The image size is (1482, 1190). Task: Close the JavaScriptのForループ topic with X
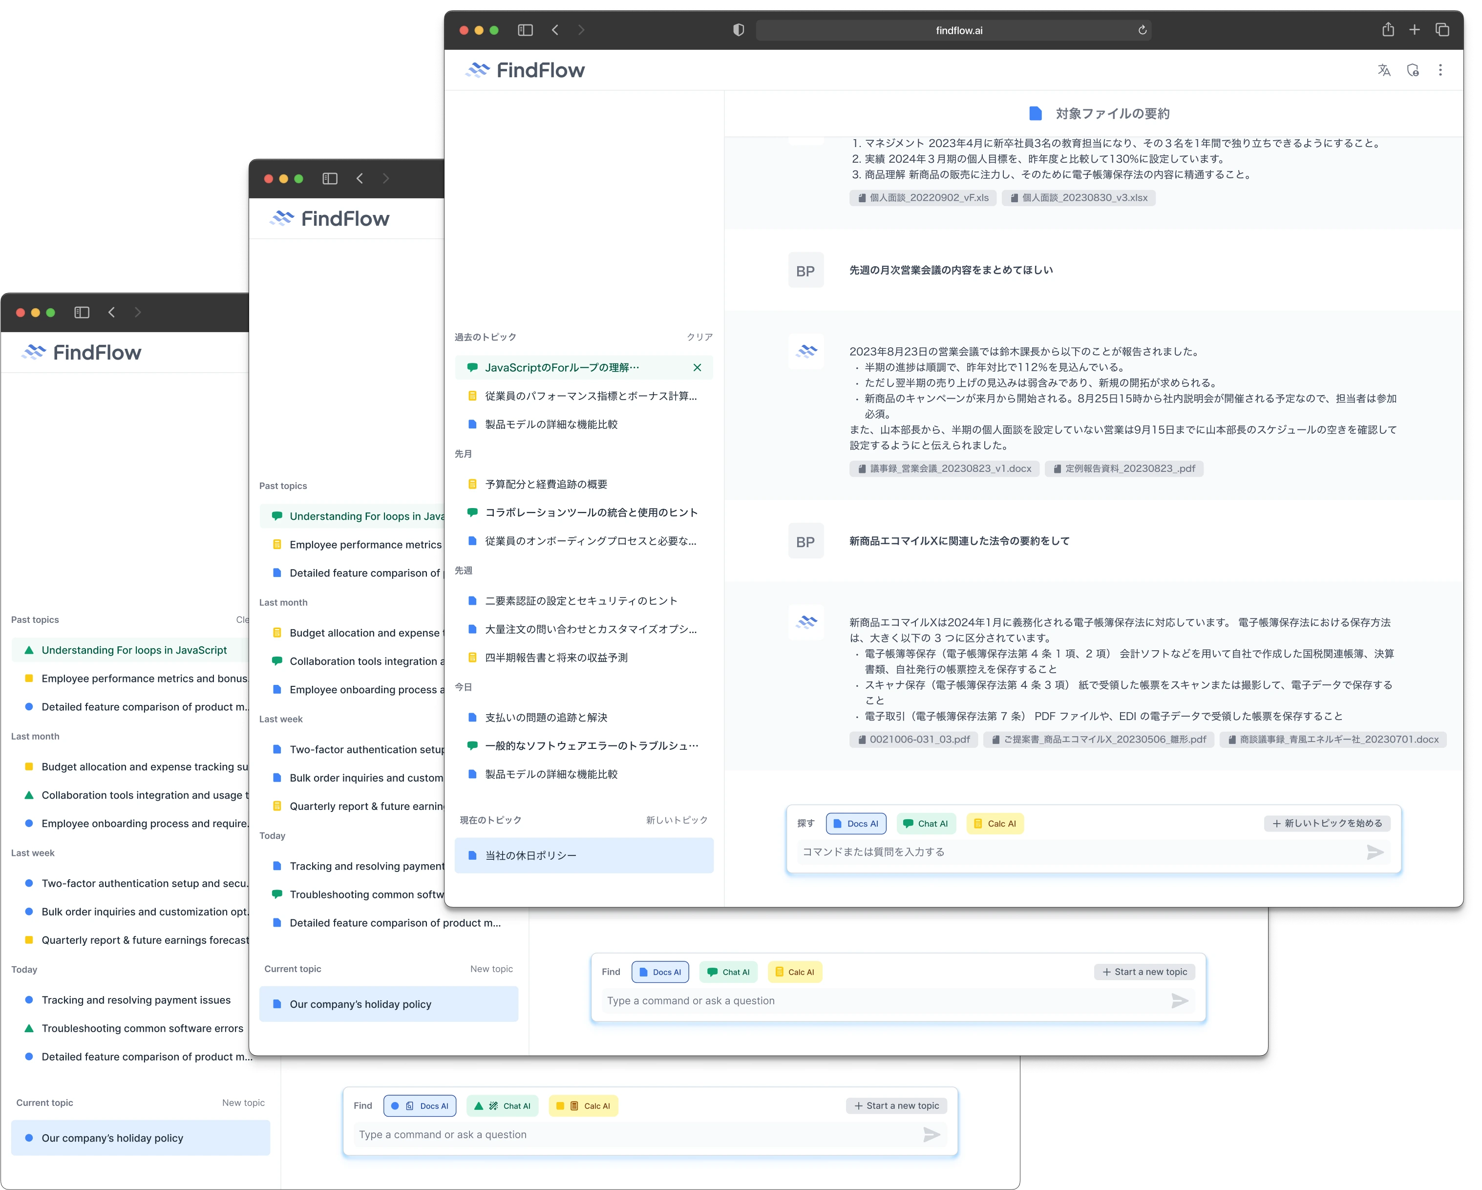point(697,368)
